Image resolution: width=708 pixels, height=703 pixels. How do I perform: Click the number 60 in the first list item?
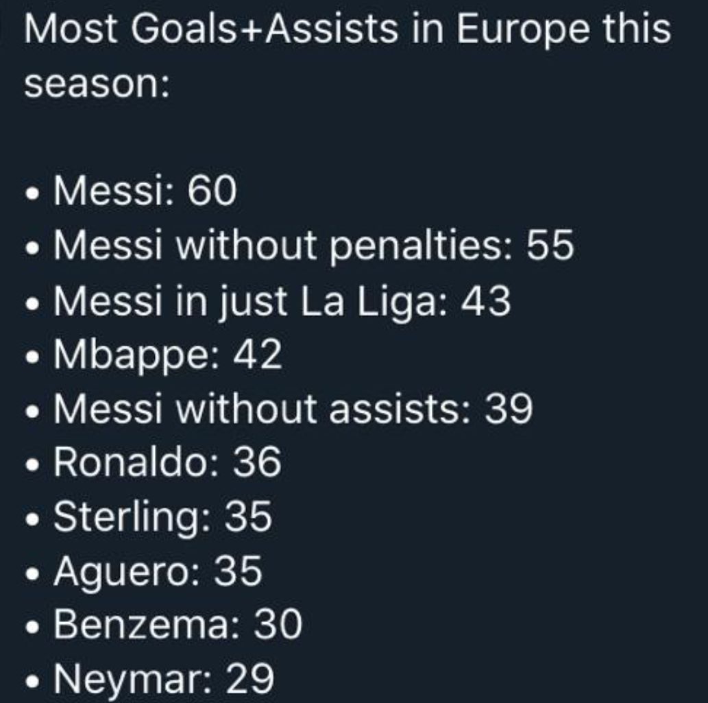(212, 193)
